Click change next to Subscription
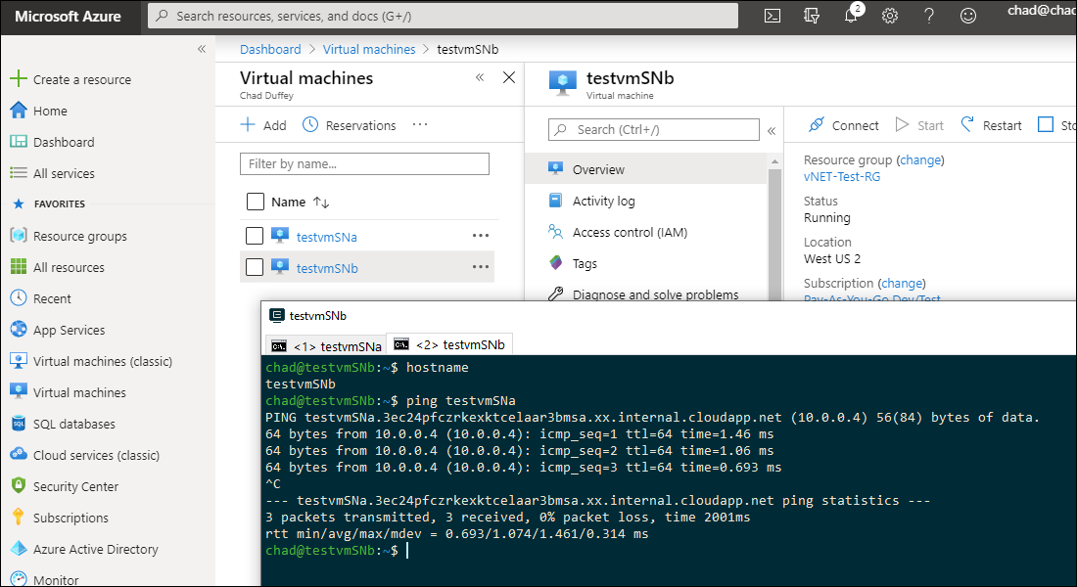 [902, 283]
